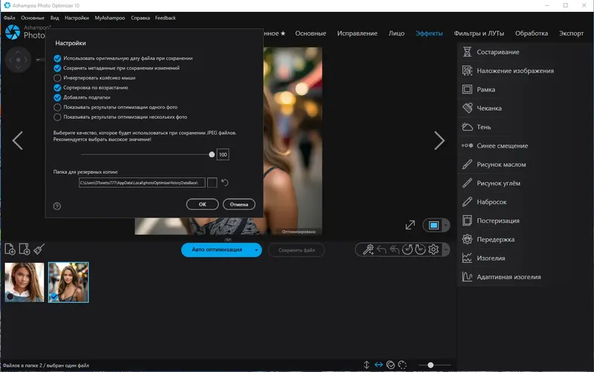594x372 pixels.
Task: Toggle Добавлять подпапки option
Action: [57, 97]
